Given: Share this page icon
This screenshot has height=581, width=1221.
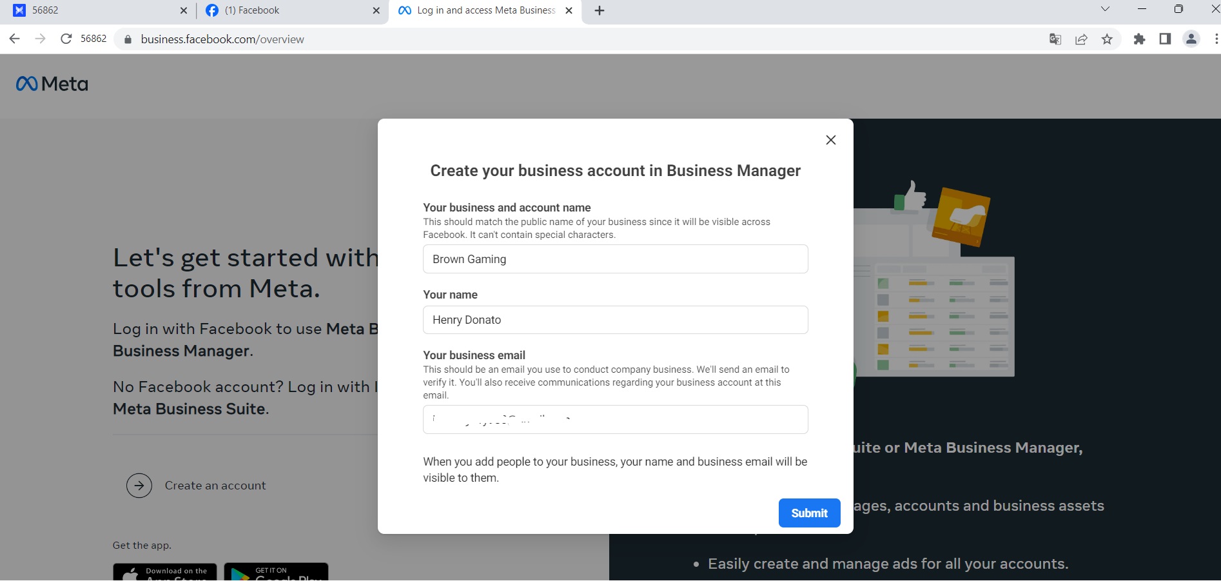Looking at the screenshot, I should 1081,39.
